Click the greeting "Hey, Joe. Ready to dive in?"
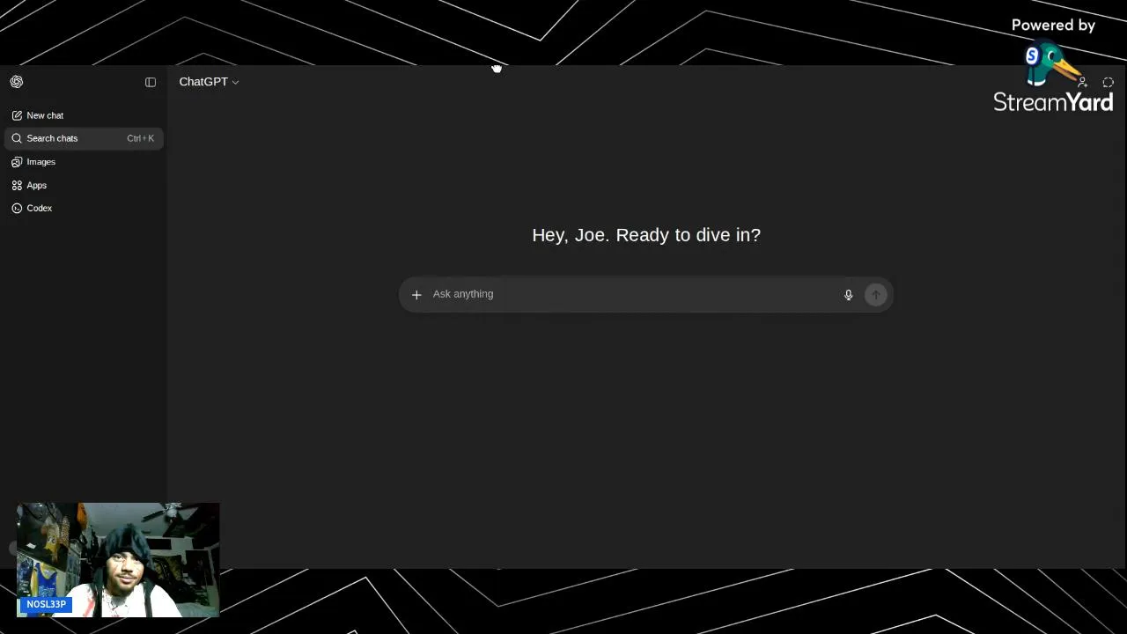 point(646,235)
